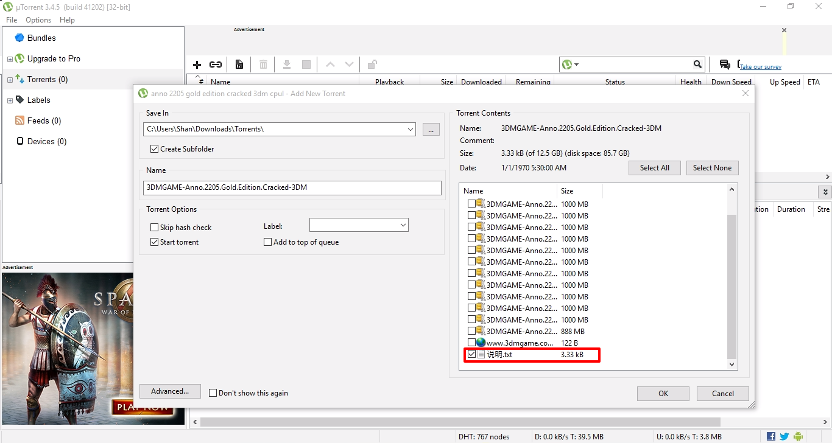
Task: Check the www.3dmgame.co file checkbox
Action: (x=471, y=343)
